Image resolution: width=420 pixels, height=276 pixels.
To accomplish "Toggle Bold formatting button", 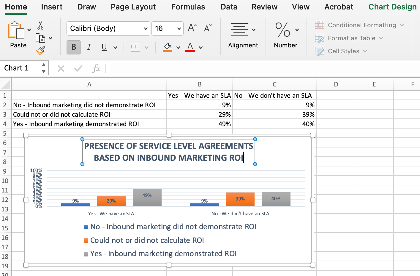I will (74, 47).
